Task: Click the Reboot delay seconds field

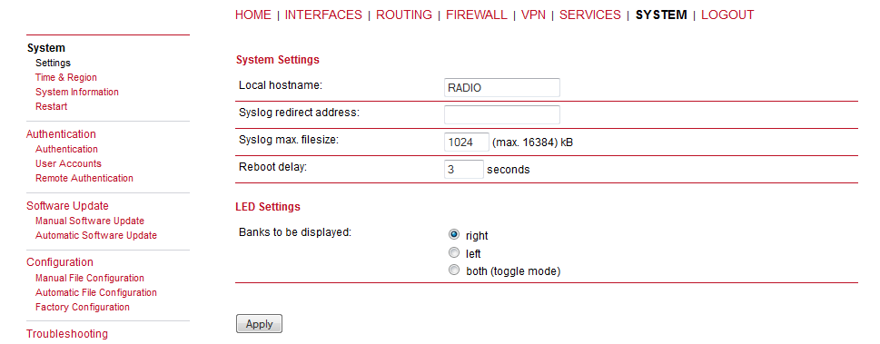Action: tap(463, 169)
